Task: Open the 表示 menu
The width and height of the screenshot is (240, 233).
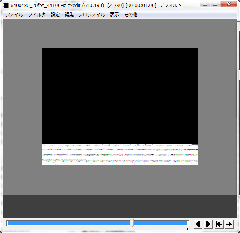Action: click(x=115, y=15)
